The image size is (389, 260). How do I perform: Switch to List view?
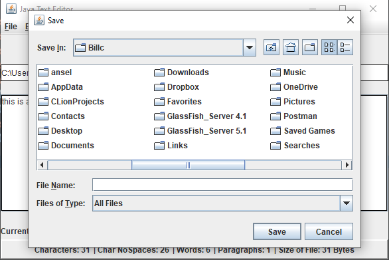329,47
